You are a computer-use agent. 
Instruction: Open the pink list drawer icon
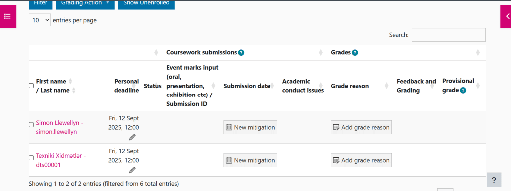8,16
